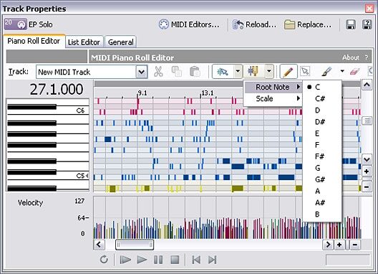This screenshot has height=274, width=378.
Task: Click the Play button
Action: (142, 260)
